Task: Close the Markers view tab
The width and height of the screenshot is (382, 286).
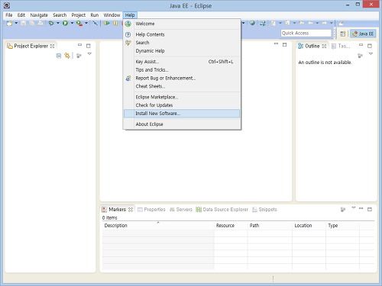Action: [x=131, y=210]
